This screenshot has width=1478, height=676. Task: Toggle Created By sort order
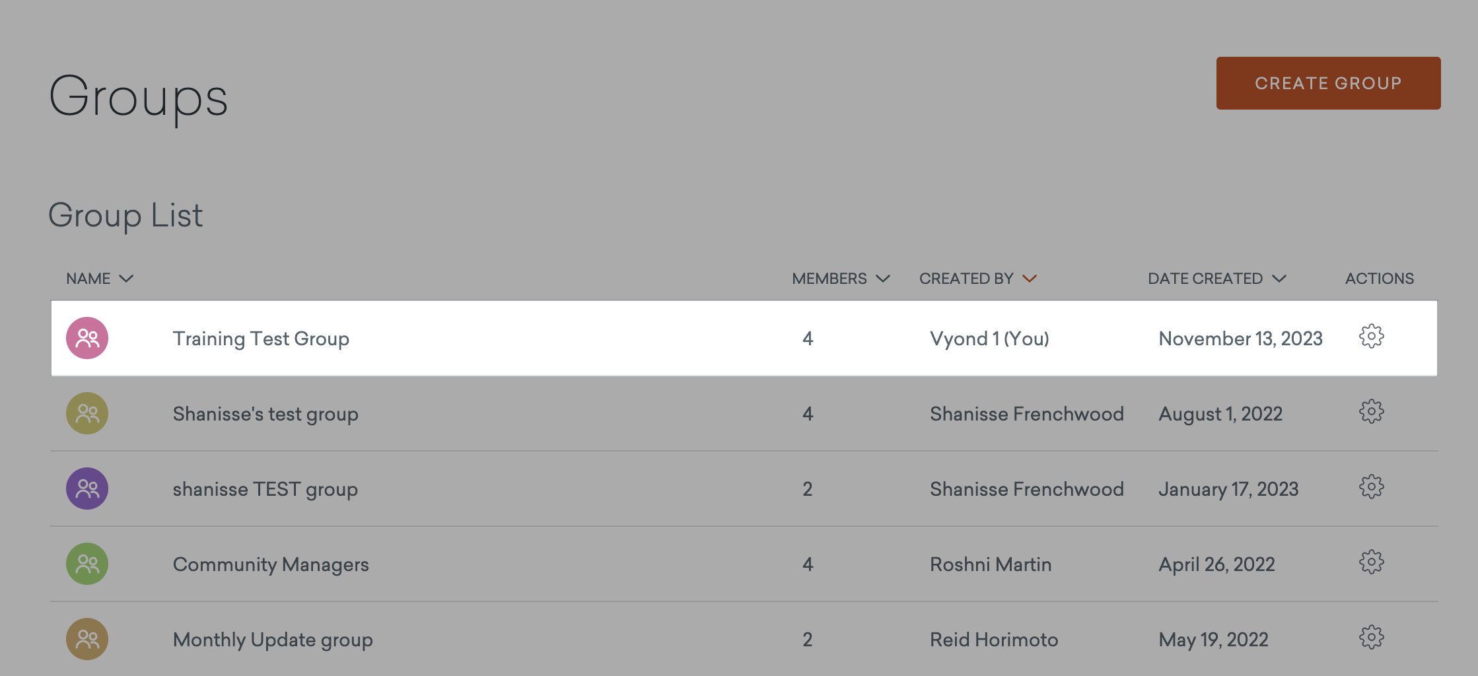(x=978, y=279)
